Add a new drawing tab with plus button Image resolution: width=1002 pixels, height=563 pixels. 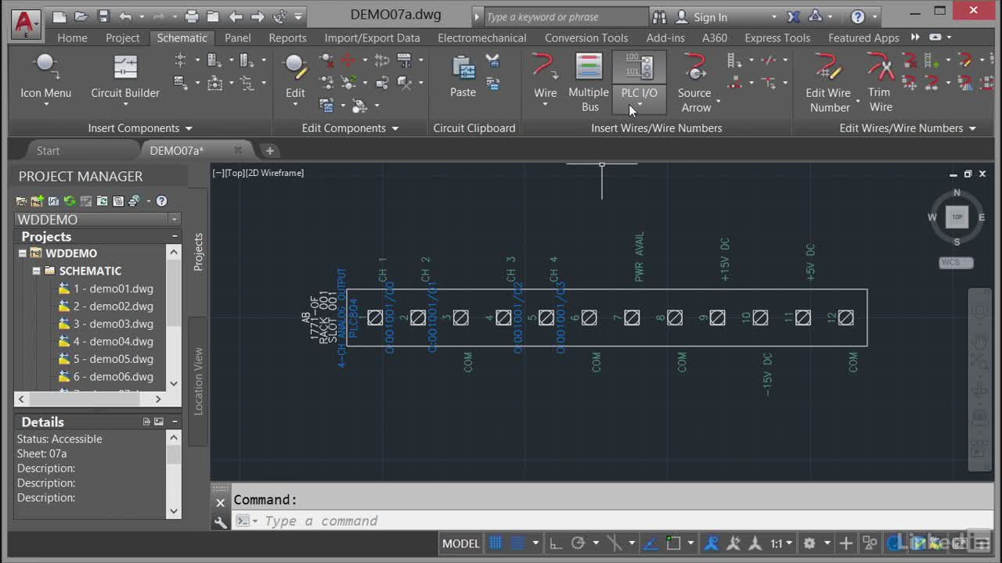(x=269, y=151)
